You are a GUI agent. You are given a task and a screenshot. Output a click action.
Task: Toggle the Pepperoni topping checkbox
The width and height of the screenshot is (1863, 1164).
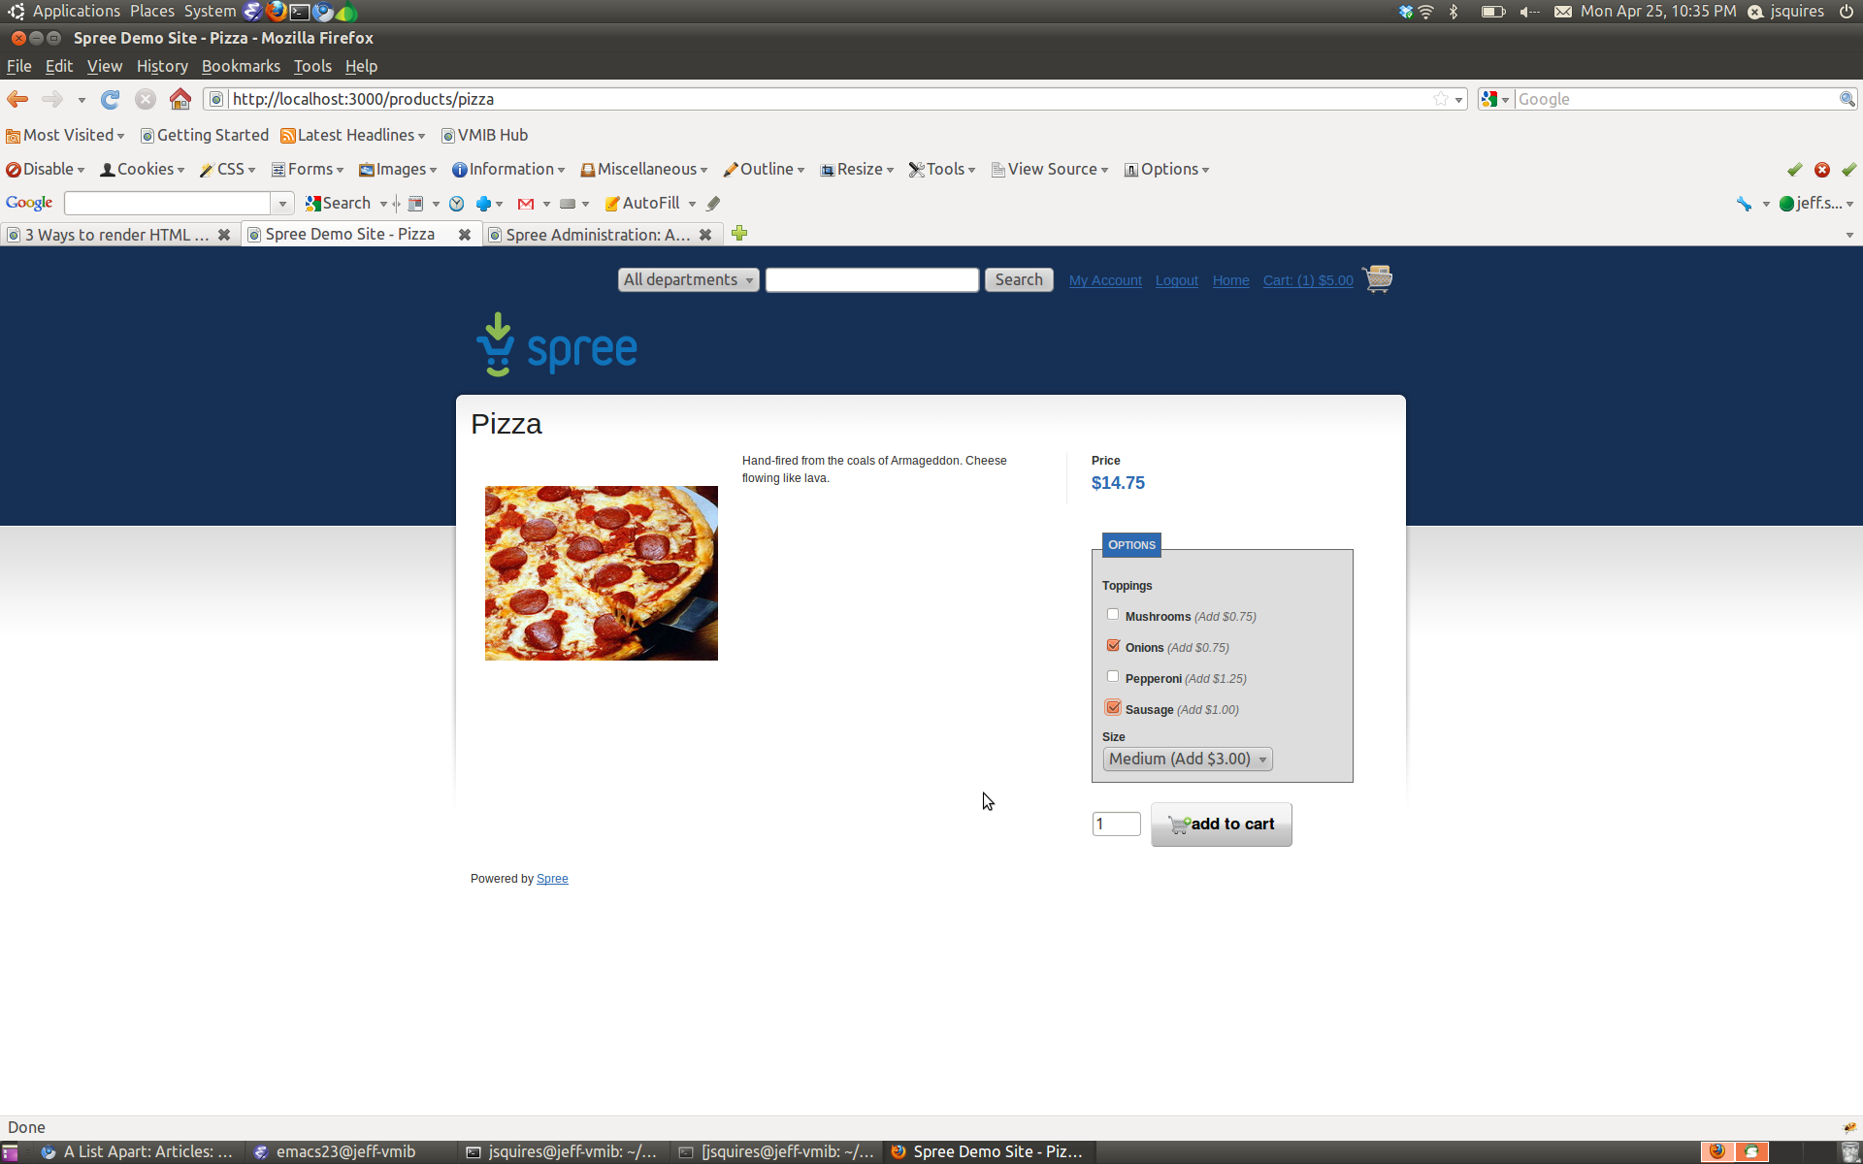[x=1112, y=676]
